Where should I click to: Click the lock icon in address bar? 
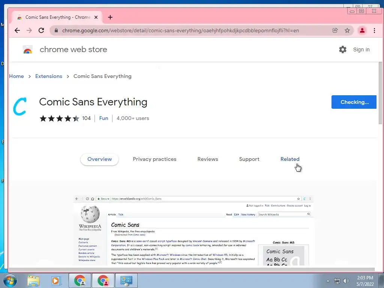point(56,30)
